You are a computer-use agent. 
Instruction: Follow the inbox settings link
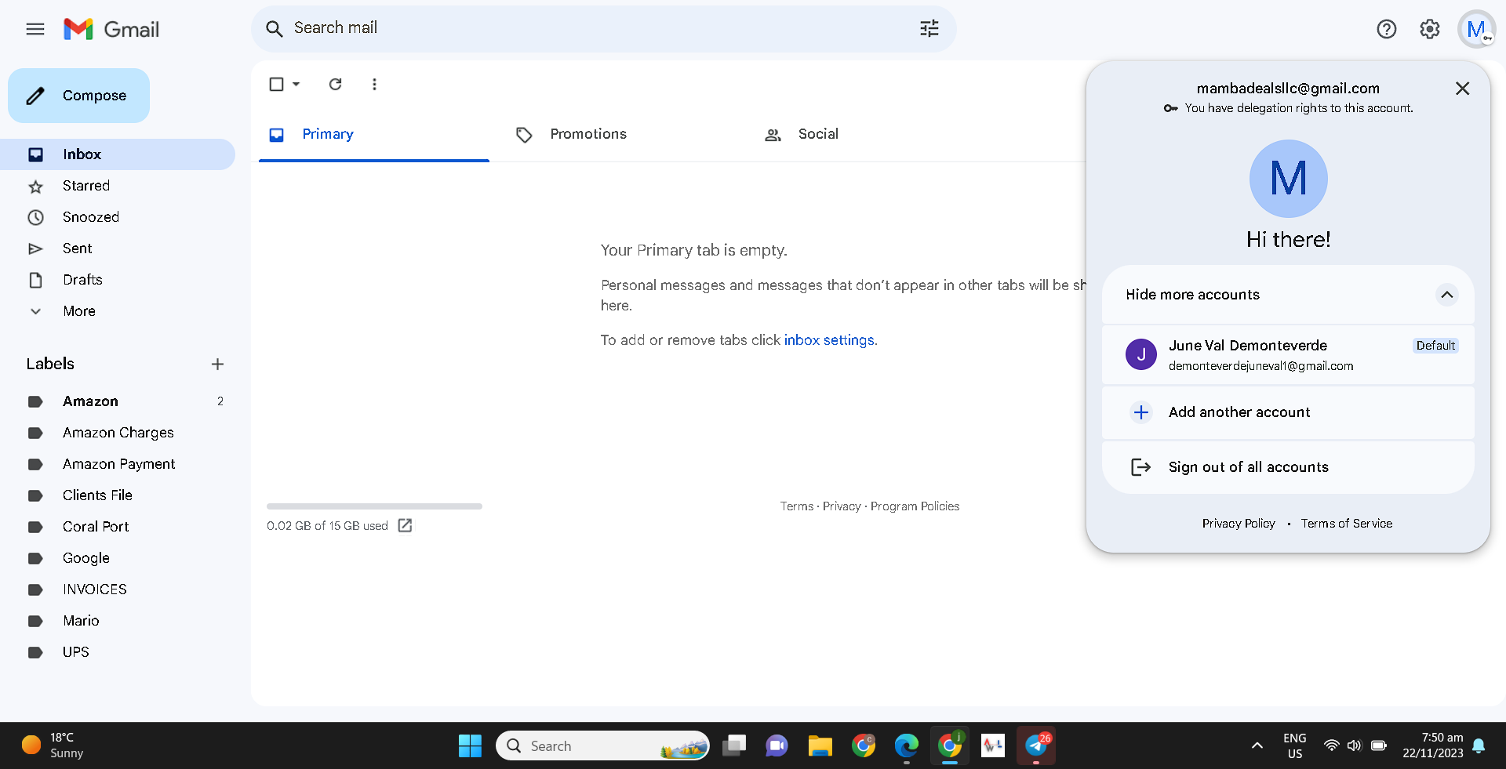click(x=829, y=340)
